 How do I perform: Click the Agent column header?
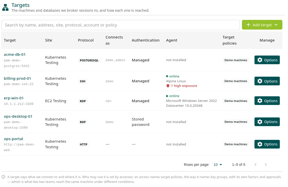pos(172,40)
